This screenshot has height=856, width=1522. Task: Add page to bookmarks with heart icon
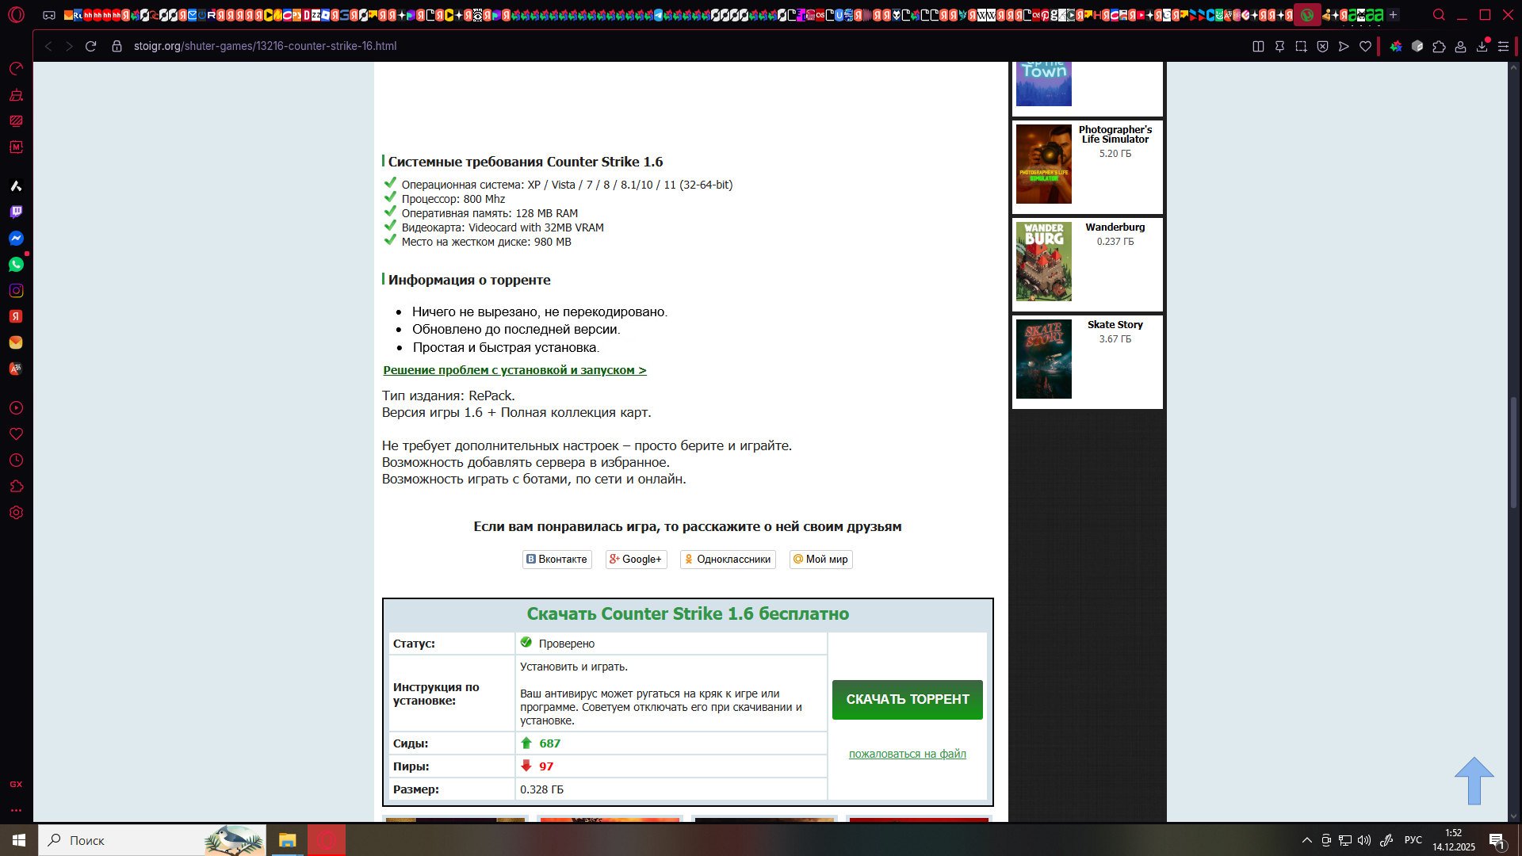point(1365,47)
